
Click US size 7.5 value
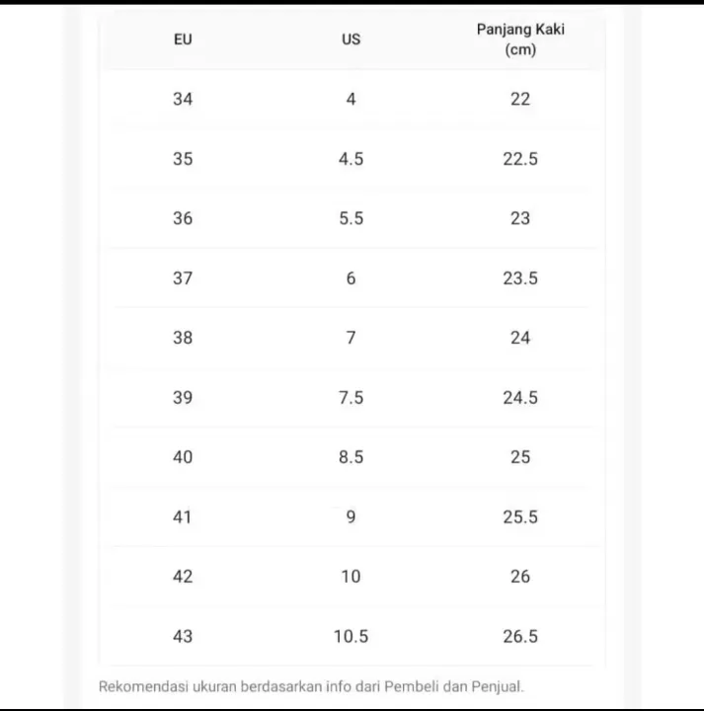pos(351,397)
